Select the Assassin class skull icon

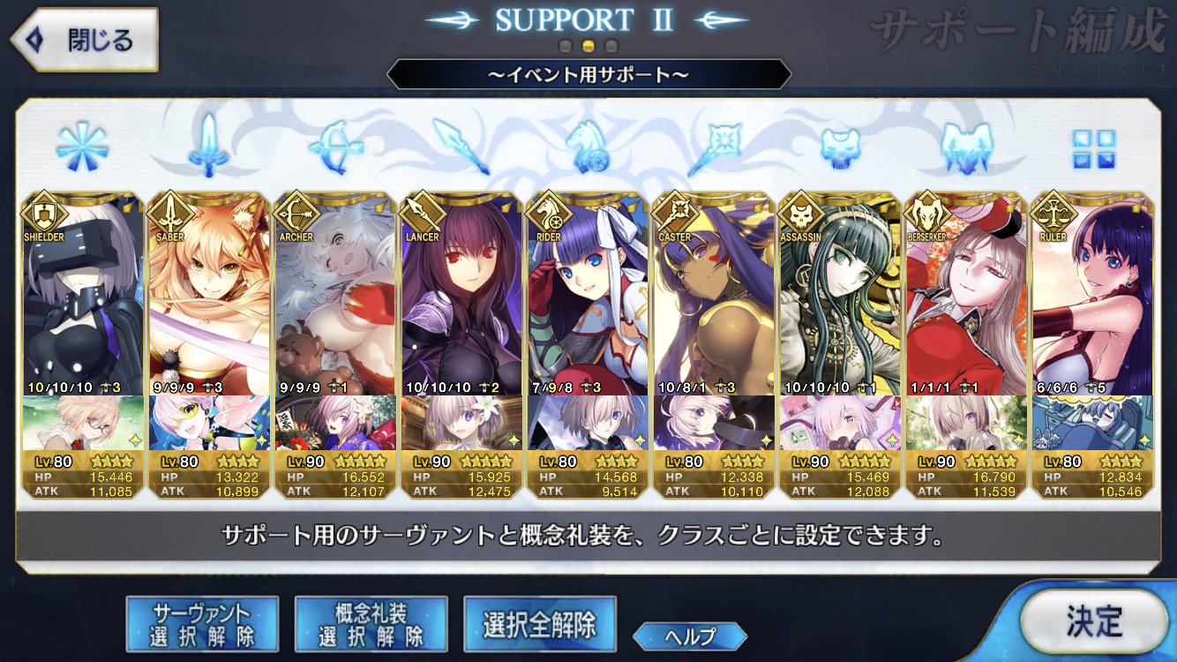[x=840, y=147]
